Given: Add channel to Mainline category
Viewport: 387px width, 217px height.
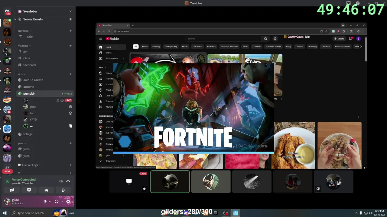Looking at the screenshot, I should (70, 46).
